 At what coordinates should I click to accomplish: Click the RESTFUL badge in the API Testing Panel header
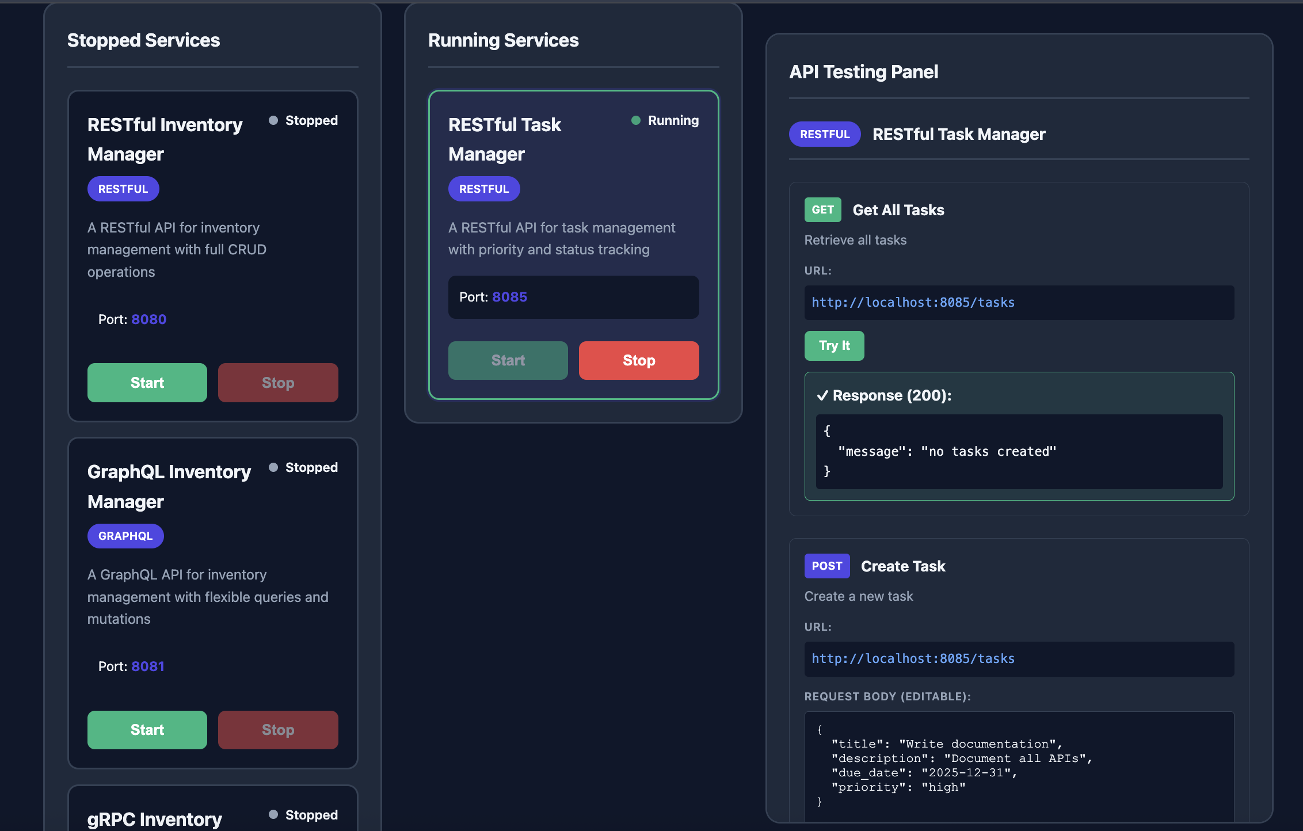[824, 134]
